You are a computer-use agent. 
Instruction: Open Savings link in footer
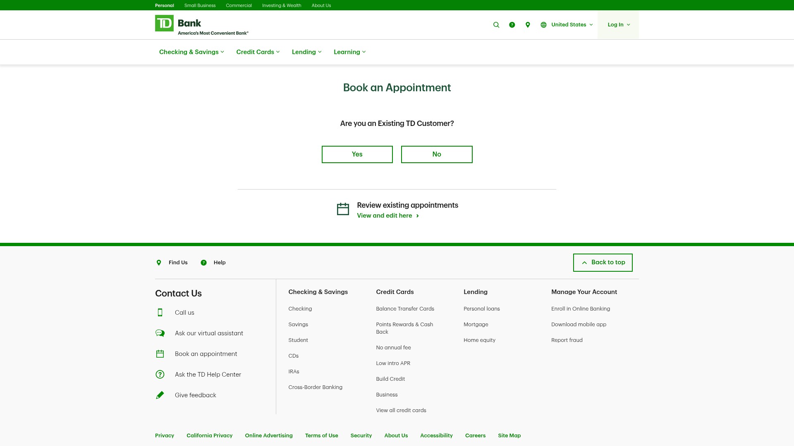click(298, 325)
